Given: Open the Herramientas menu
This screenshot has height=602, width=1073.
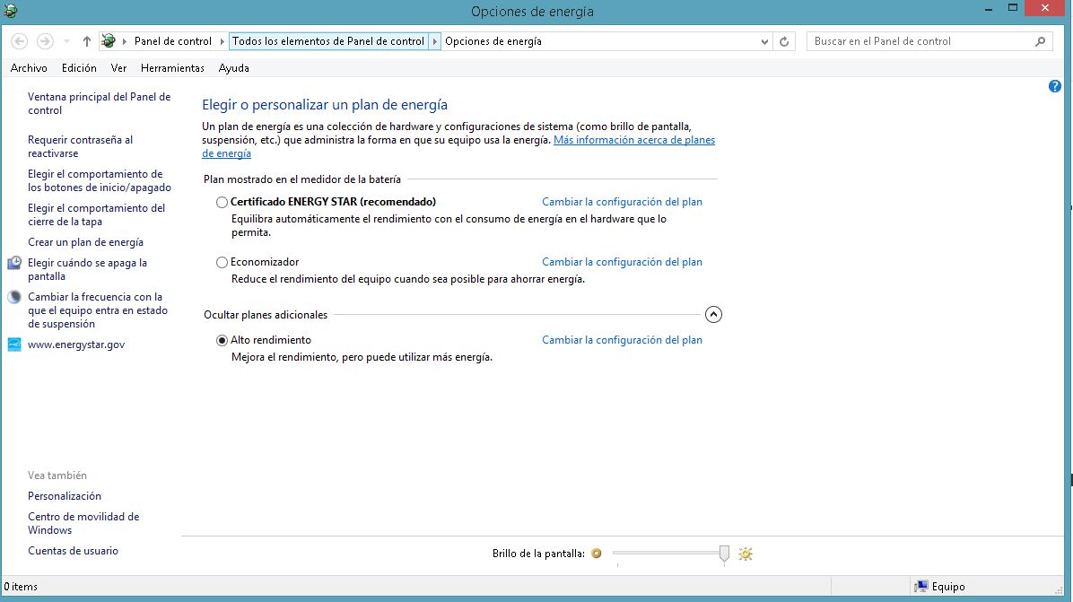Looking at the screenshot, I should click(x=172, y=68).
